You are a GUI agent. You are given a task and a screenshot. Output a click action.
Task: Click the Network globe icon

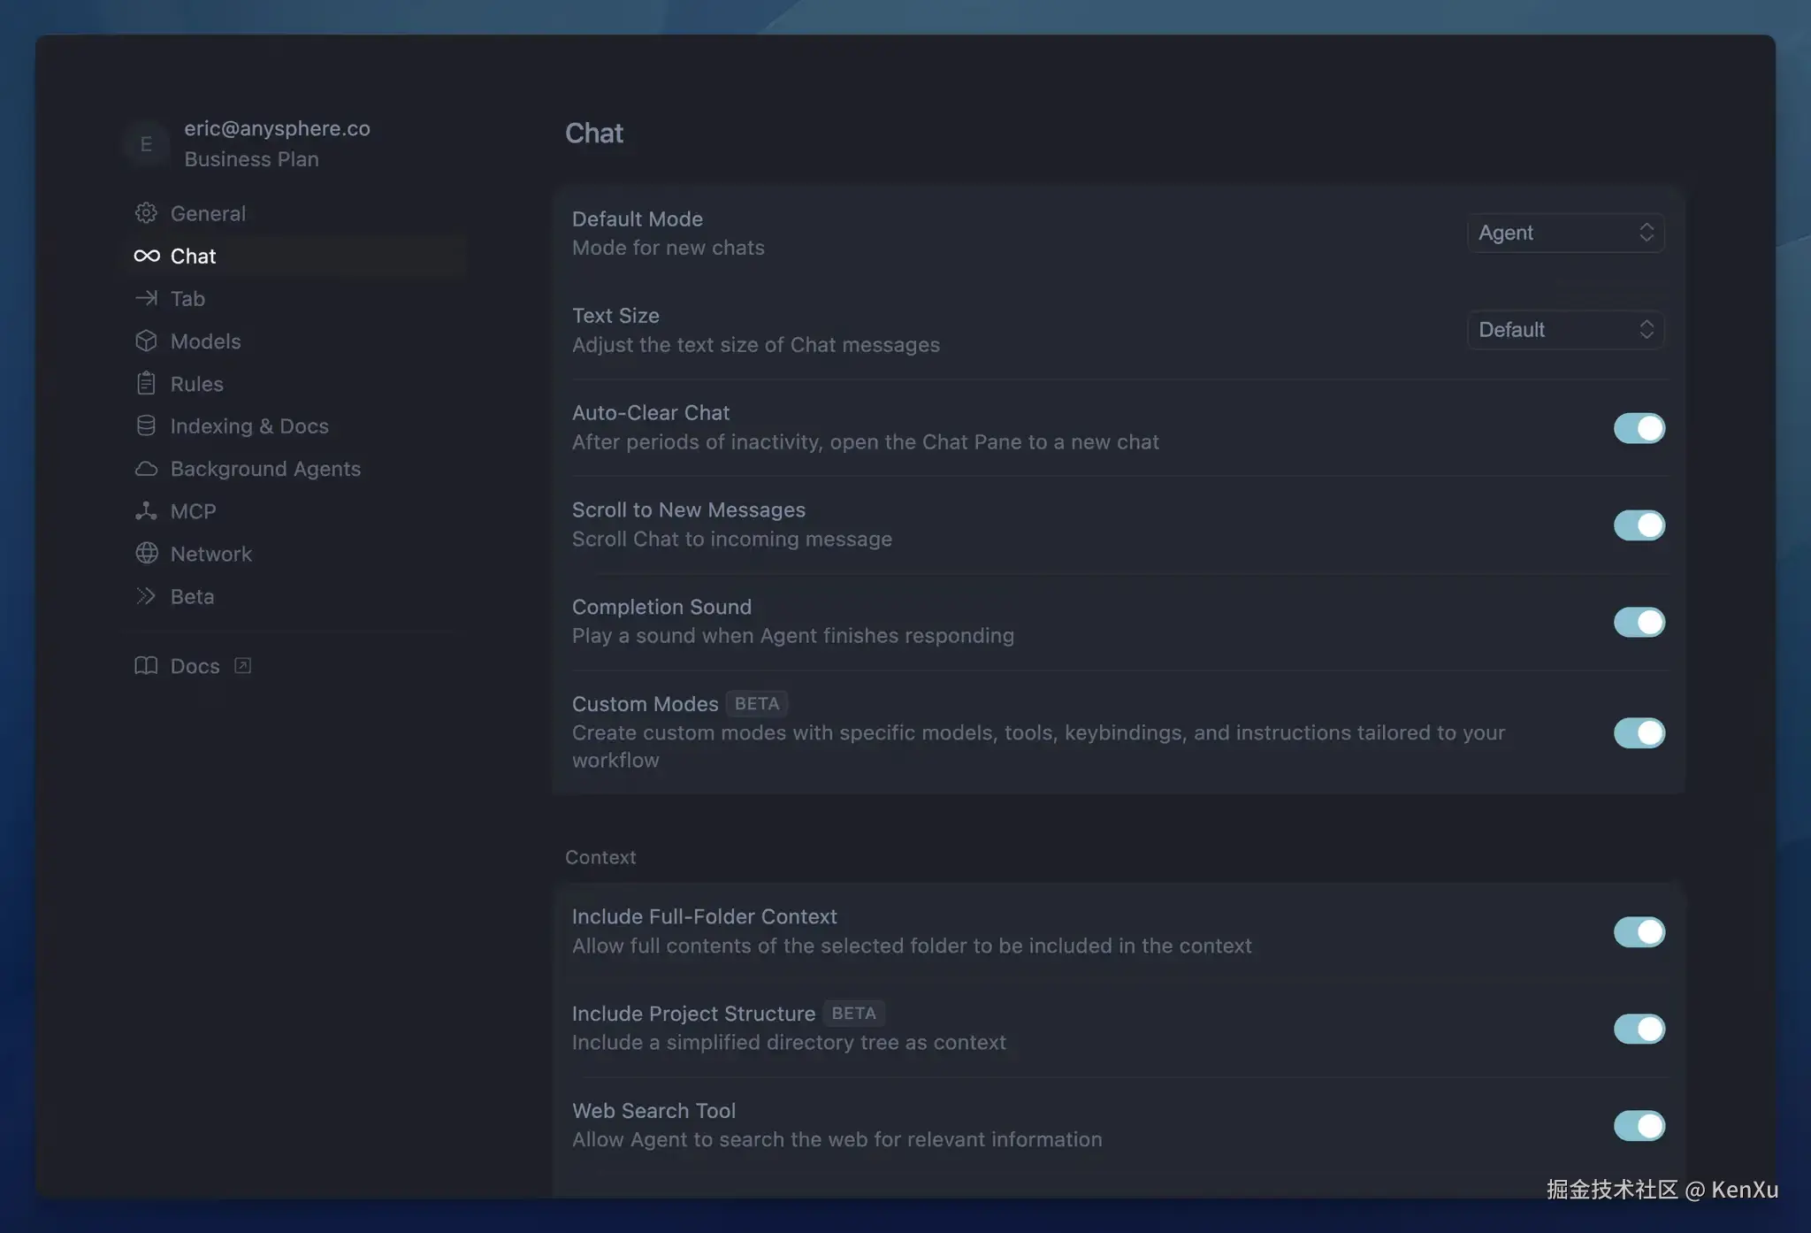pyautogui.click(x=146, y=554)
